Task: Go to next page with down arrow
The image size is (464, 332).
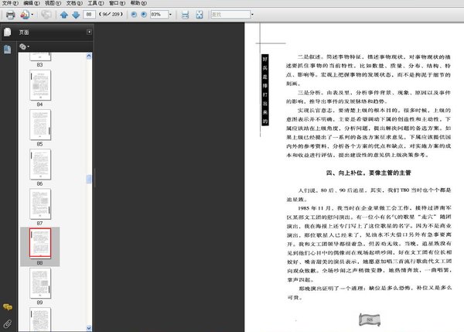Action: click(x=76, y=15)
